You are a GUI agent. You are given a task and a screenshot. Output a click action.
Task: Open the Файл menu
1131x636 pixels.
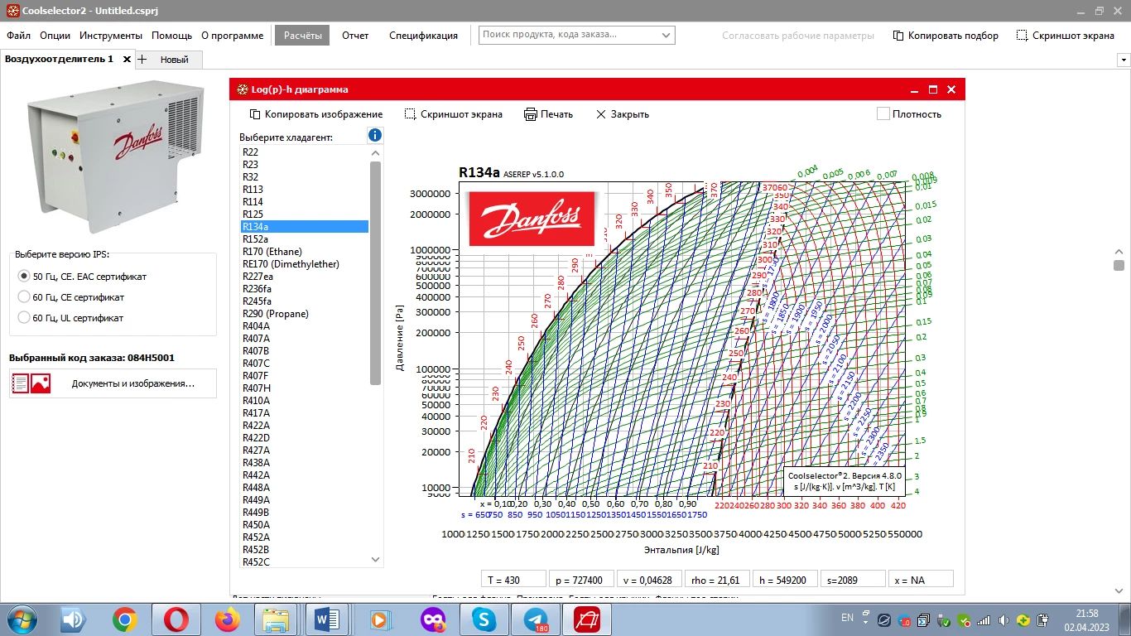coord(18,36)
